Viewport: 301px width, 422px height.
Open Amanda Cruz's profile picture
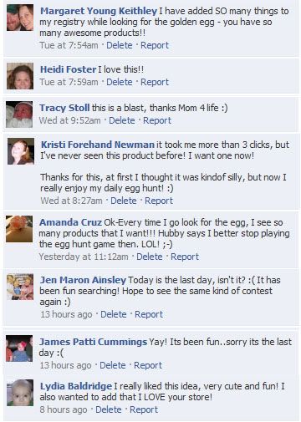(19, 229)
